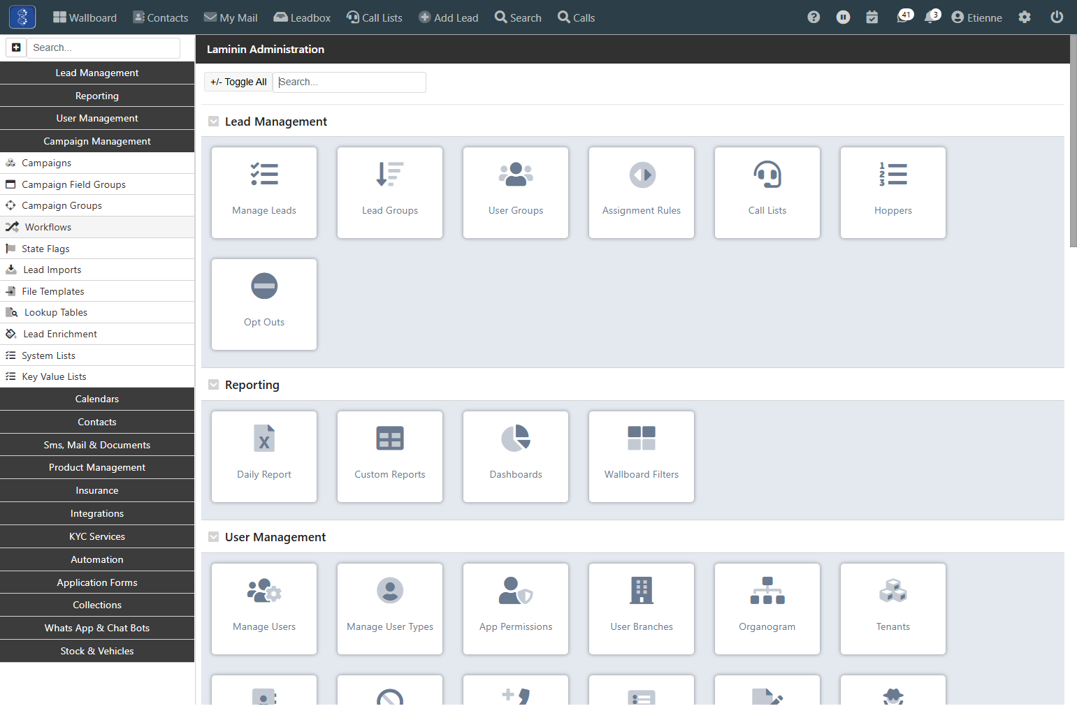Collapse Campaign Management in the sidebar
Image resolution: width=1077 pixels, height=720 pixels.
97,141
